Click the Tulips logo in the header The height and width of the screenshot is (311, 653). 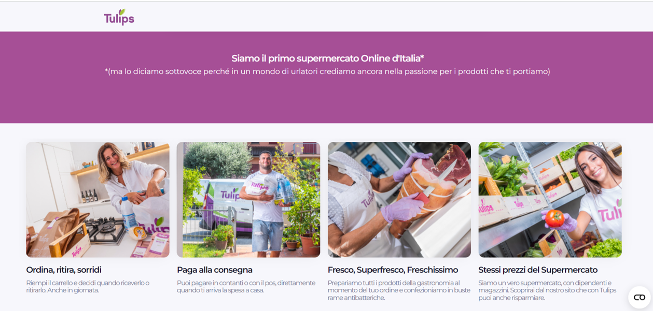(x=119, y=17)
